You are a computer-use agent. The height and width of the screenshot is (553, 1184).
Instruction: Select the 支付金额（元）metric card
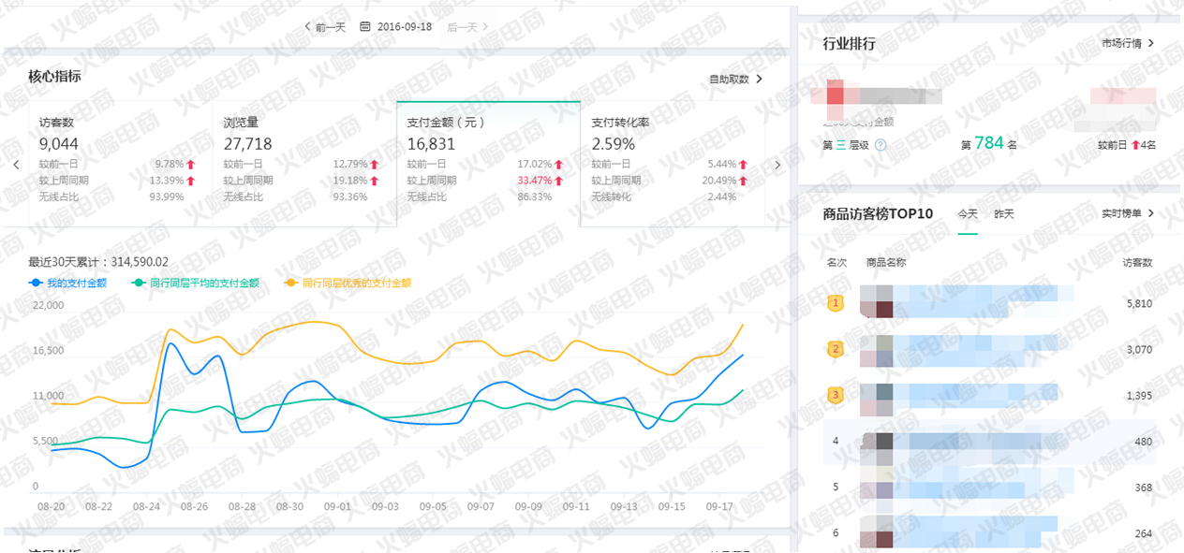point(489,164)
